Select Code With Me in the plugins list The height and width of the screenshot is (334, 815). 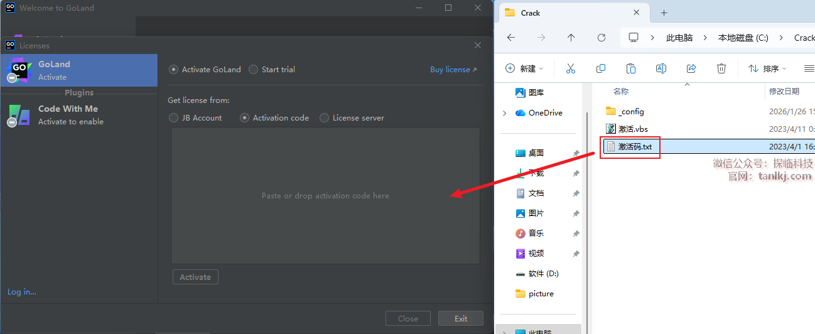click(68, 115)
